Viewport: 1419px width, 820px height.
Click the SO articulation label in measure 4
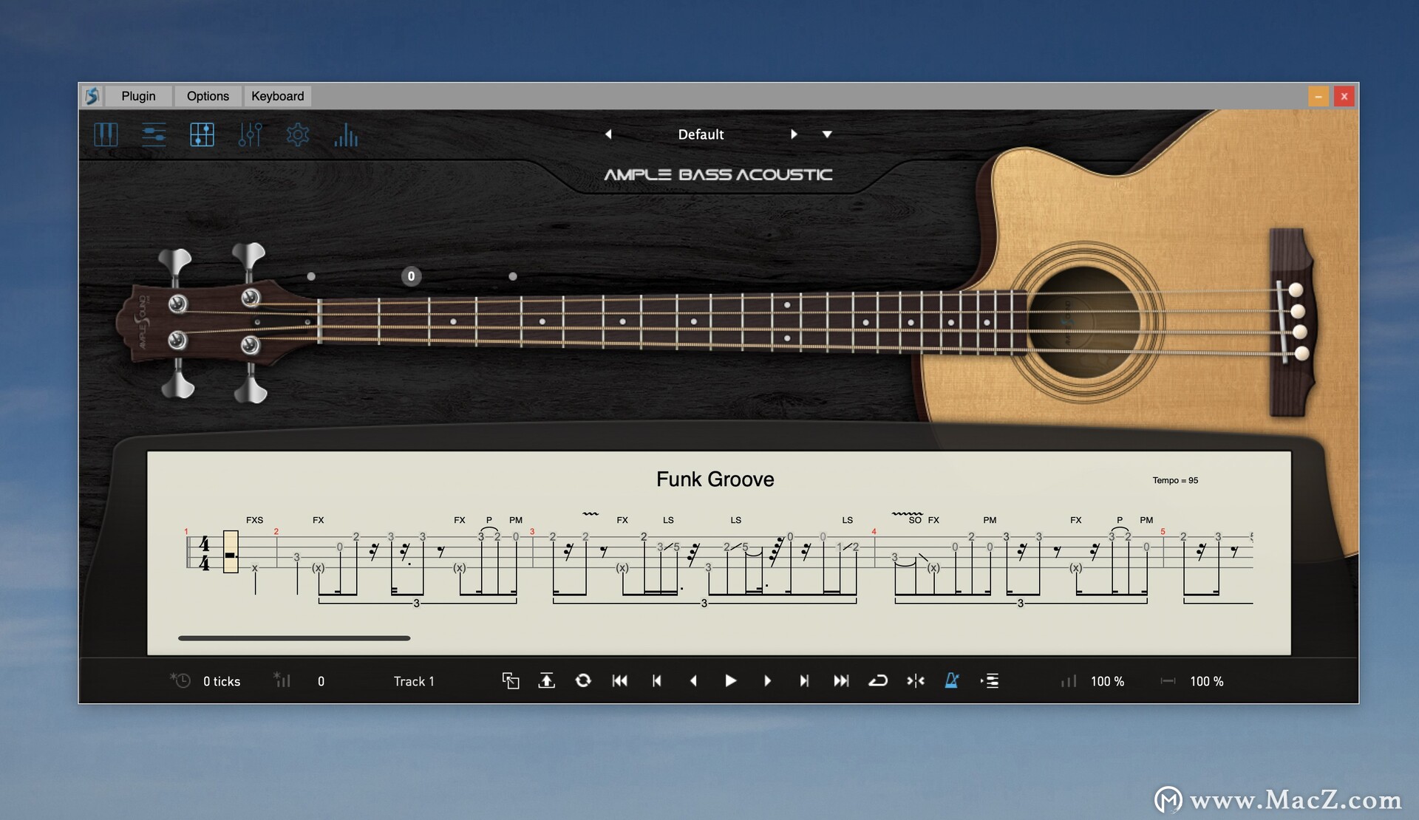(x=915, y=520)
